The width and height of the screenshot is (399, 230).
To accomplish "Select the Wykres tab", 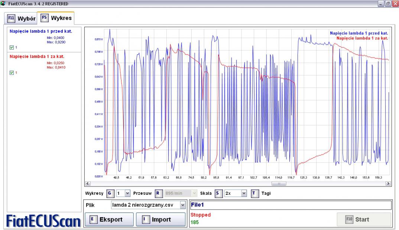I will pos(57,18).
